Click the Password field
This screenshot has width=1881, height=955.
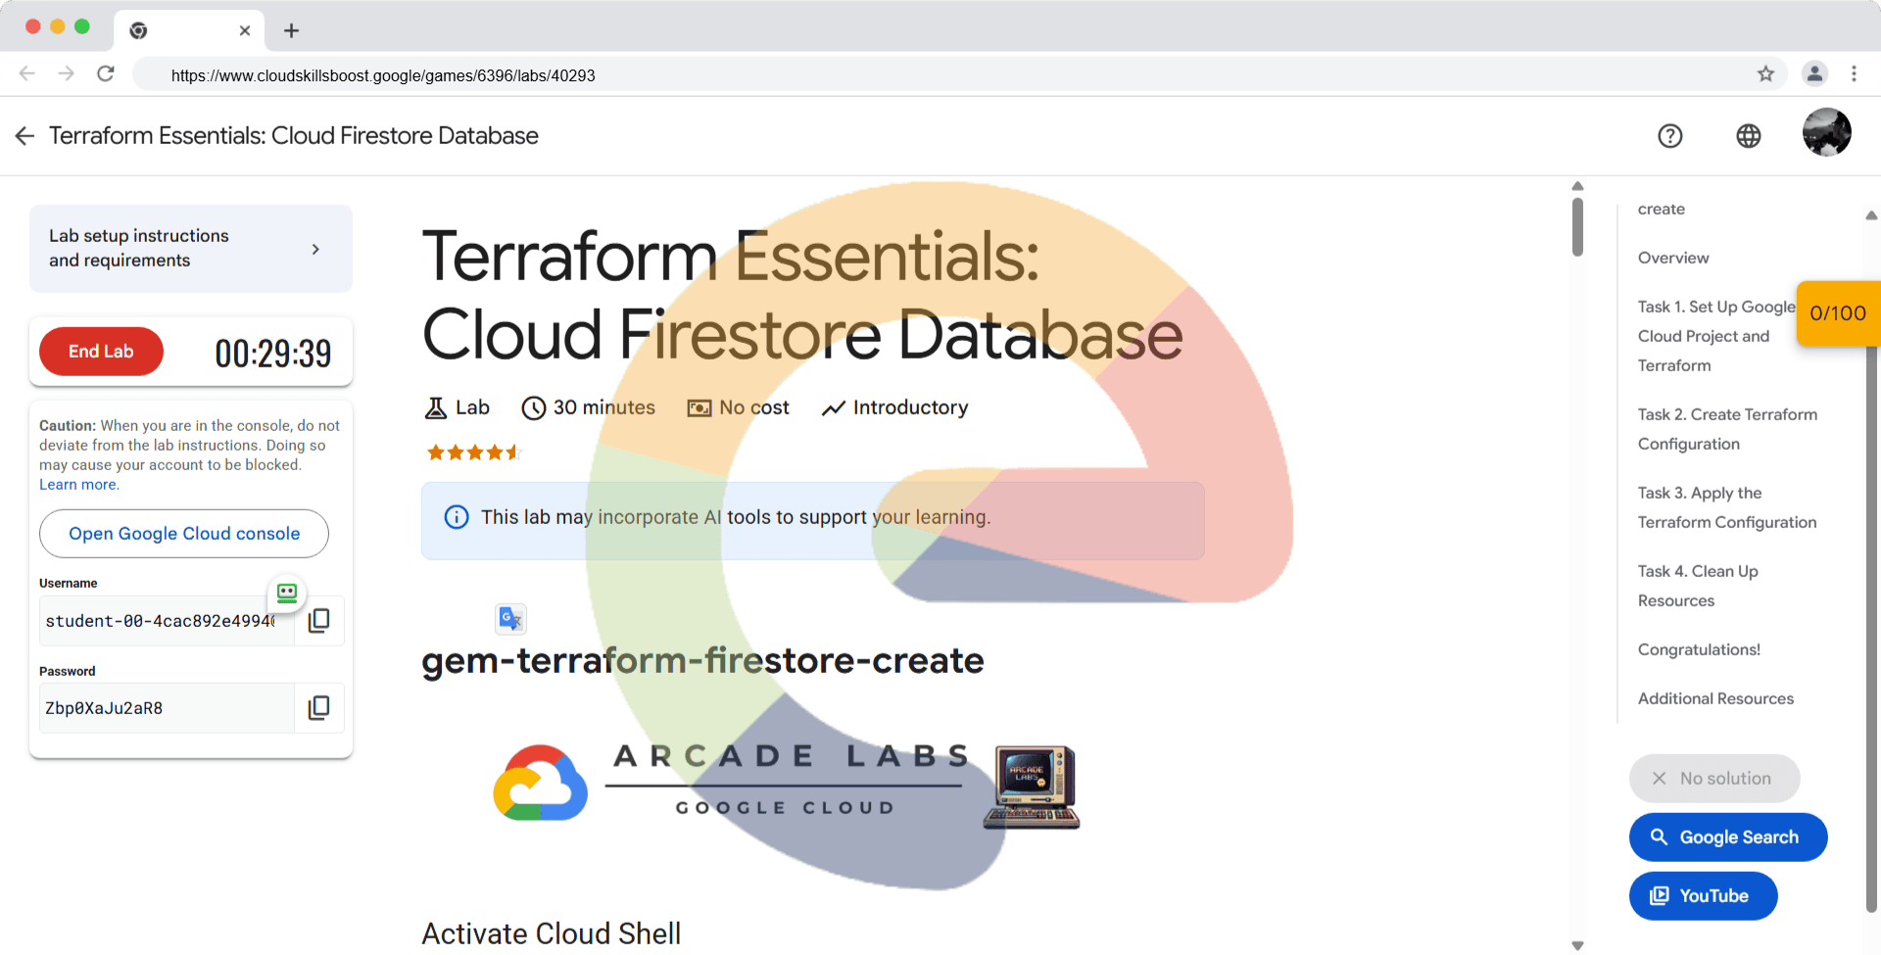coord(167,708)
